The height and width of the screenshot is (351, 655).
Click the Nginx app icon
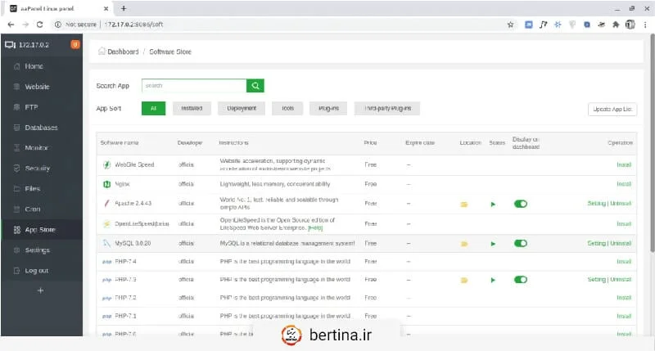(x=107, y=184)
